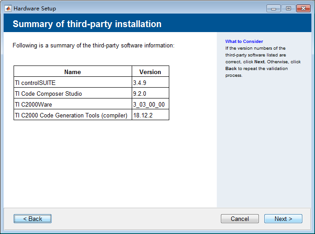Click version 9.2.0 cell
The width and height of the screenshot is (315, 234).
pyautogui.click(x=150, y=93)
